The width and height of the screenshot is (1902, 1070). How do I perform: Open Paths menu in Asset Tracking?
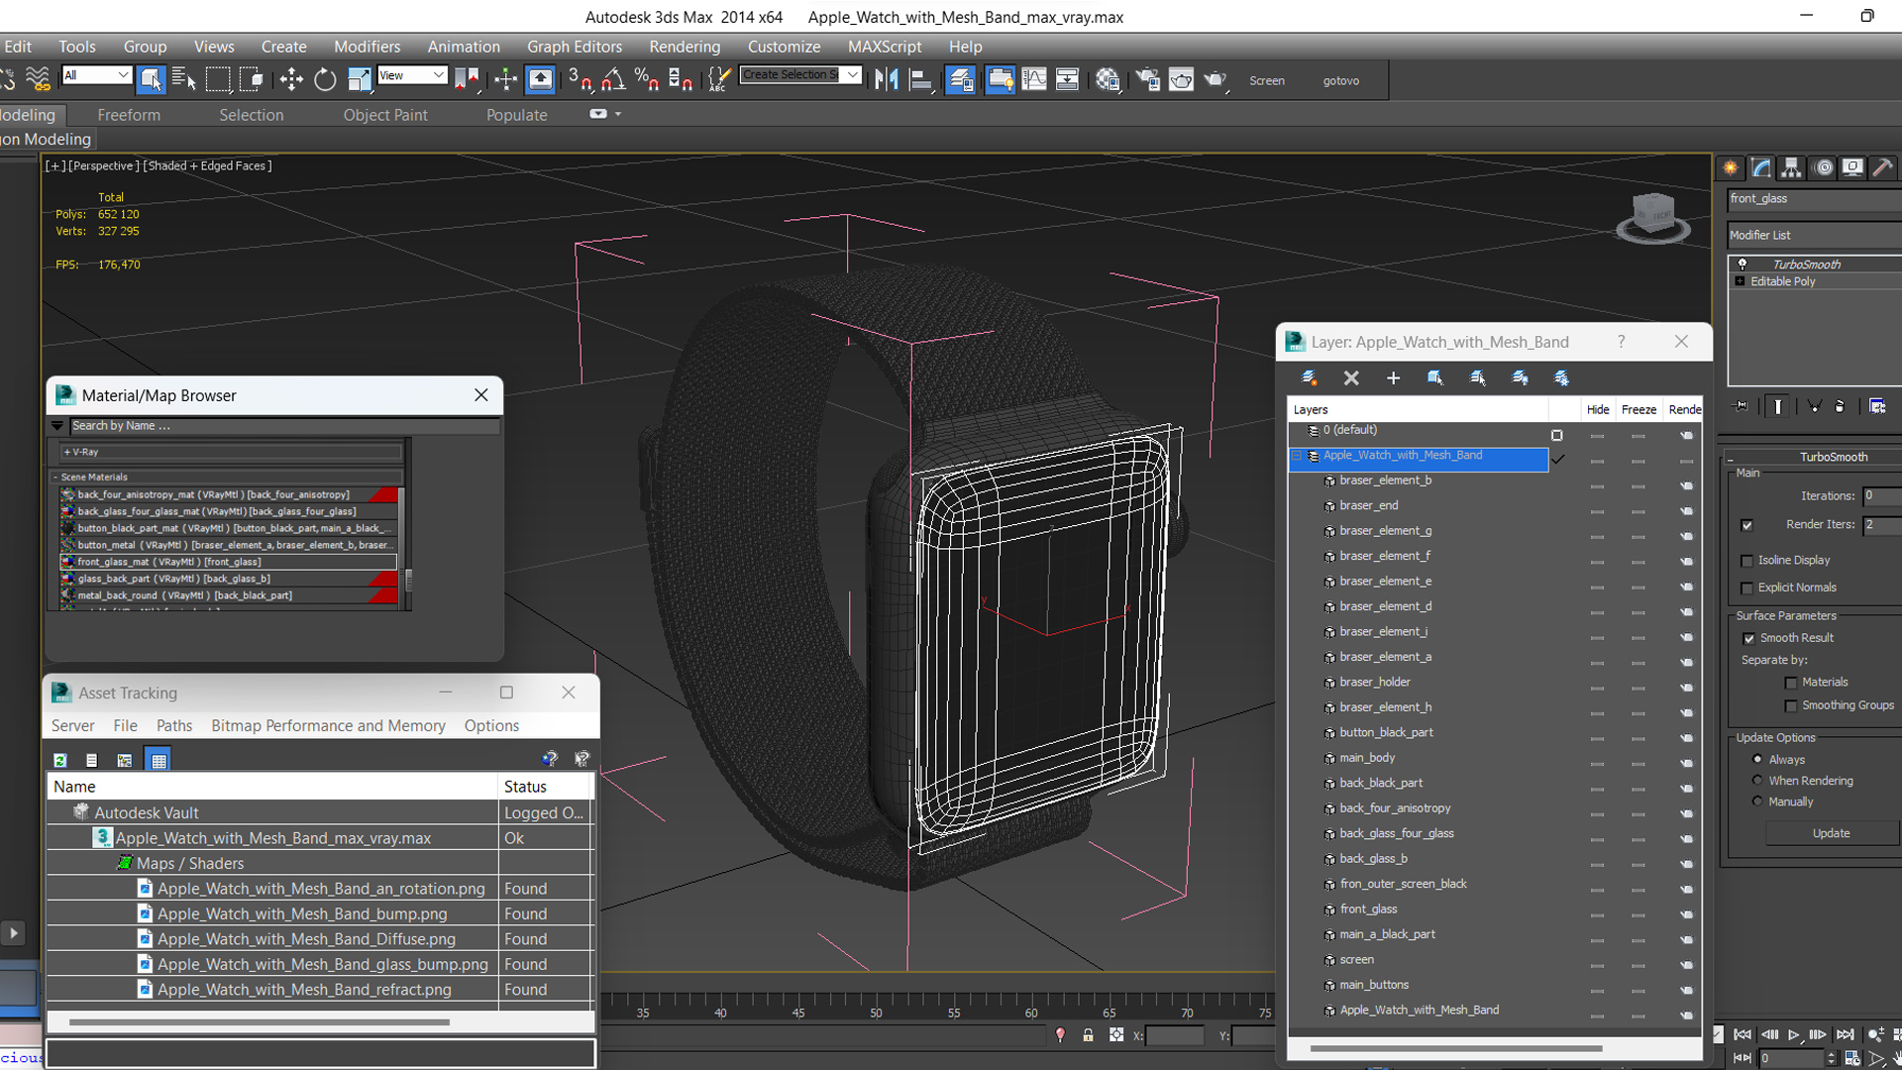(x=174, y=725)
